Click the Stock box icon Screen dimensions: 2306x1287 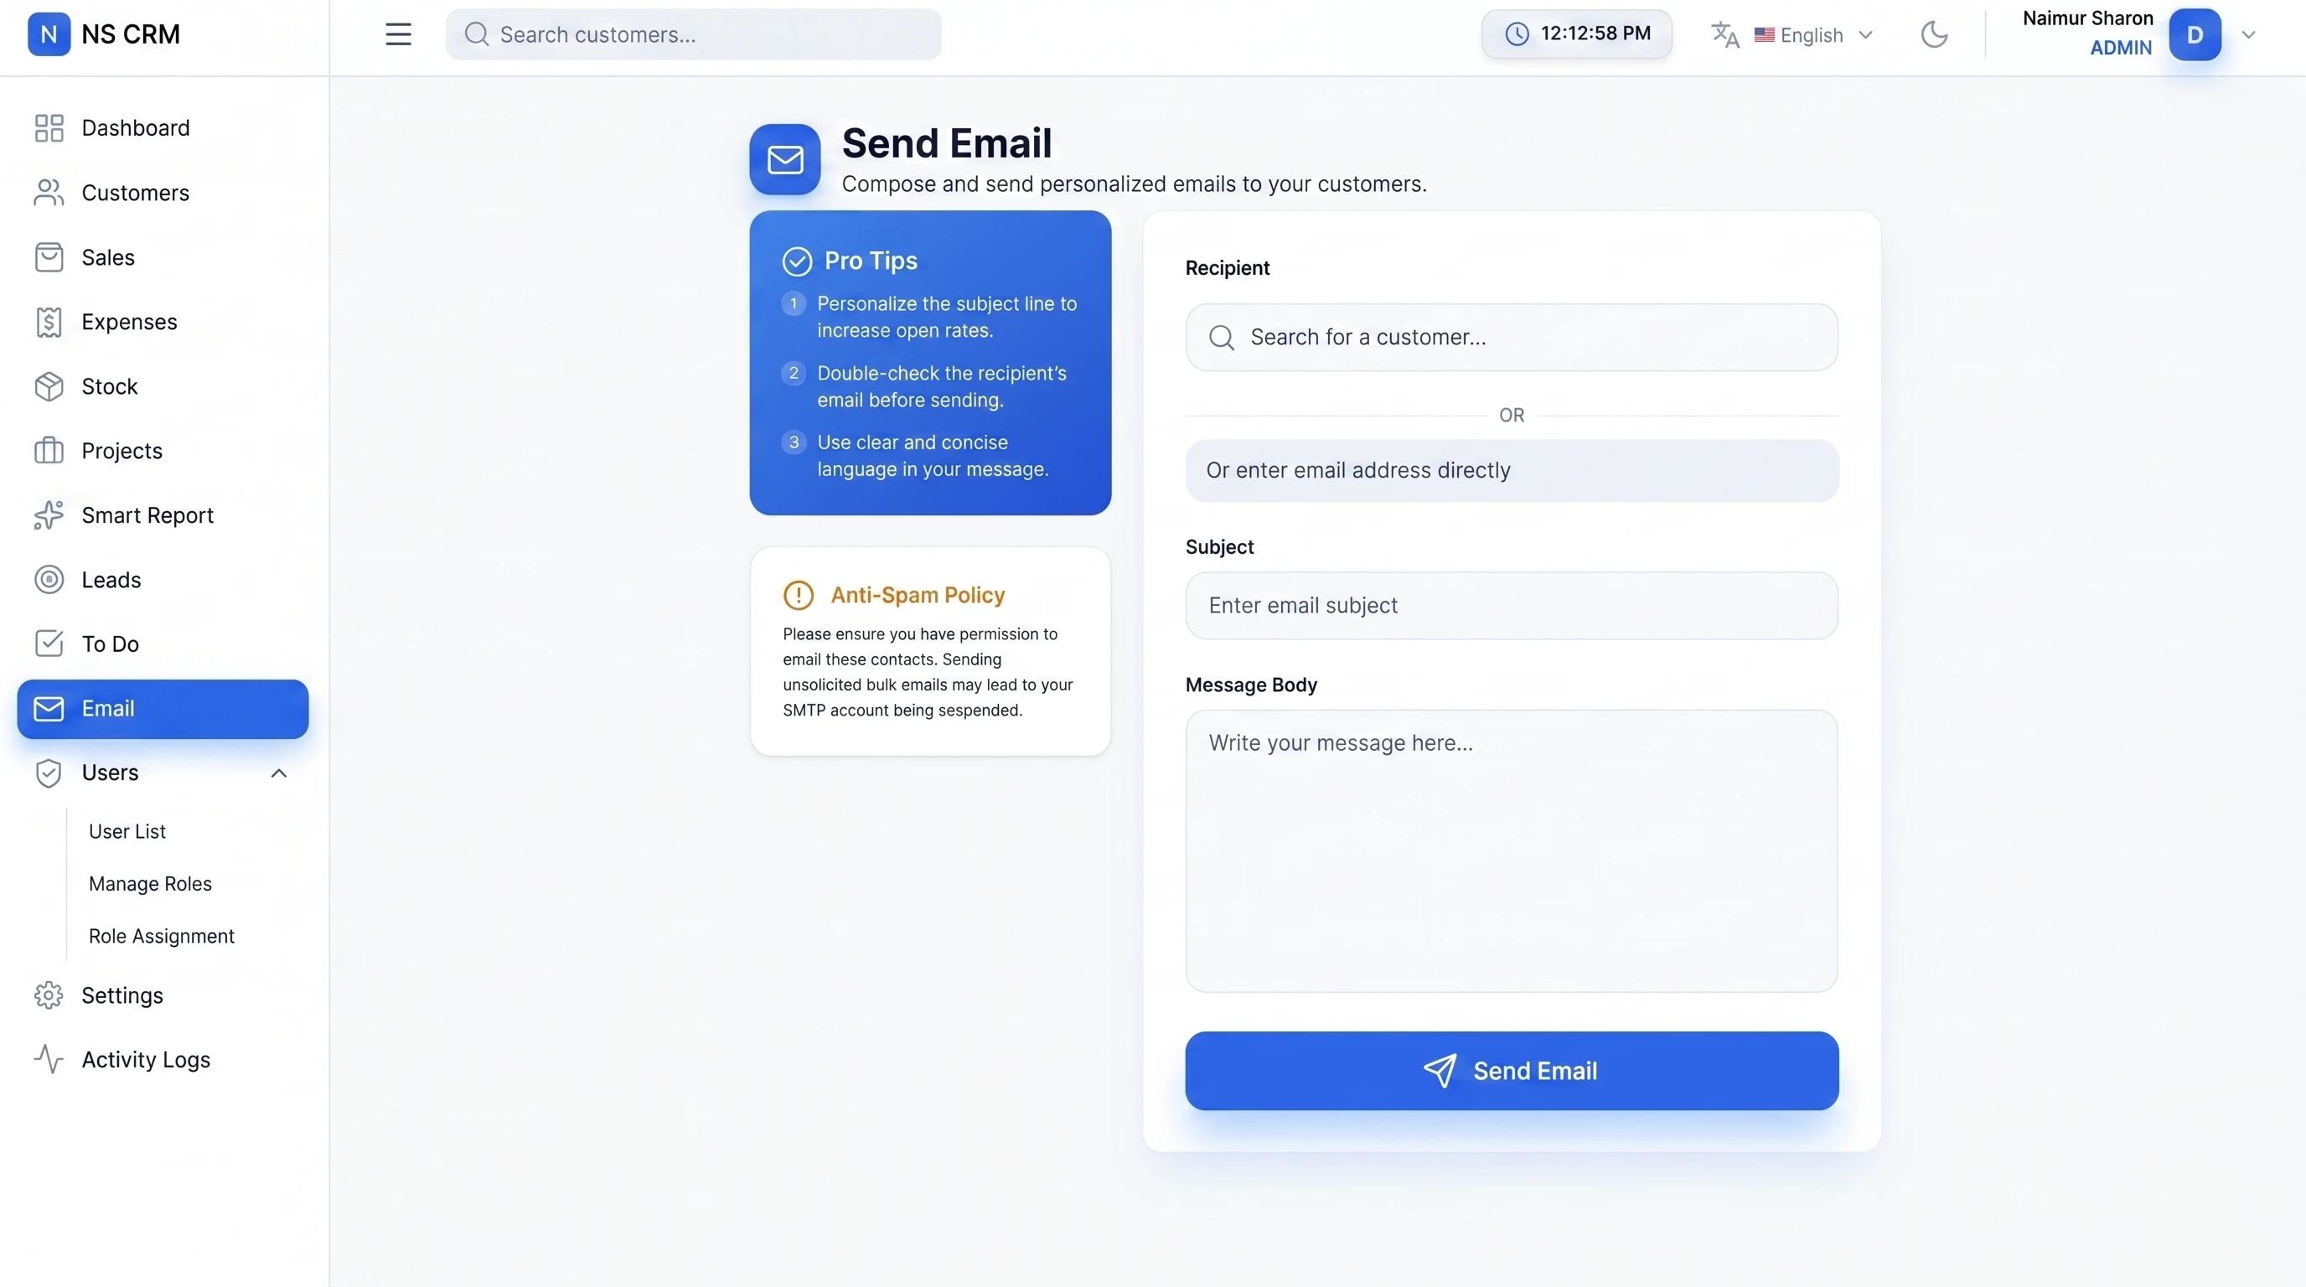pyautogui.click(x=49, y=385)
